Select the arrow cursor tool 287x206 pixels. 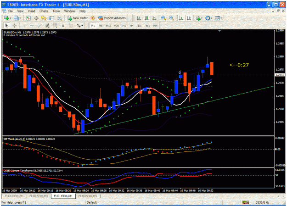tap(6, 26)
